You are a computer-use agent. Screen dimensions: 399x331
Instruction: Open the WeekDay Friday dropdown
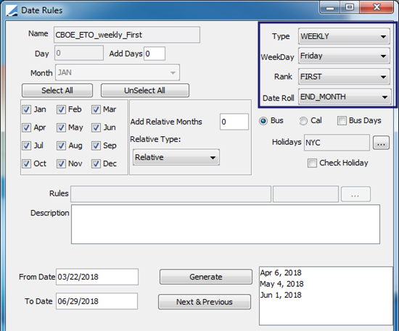[x=344, y=56]
